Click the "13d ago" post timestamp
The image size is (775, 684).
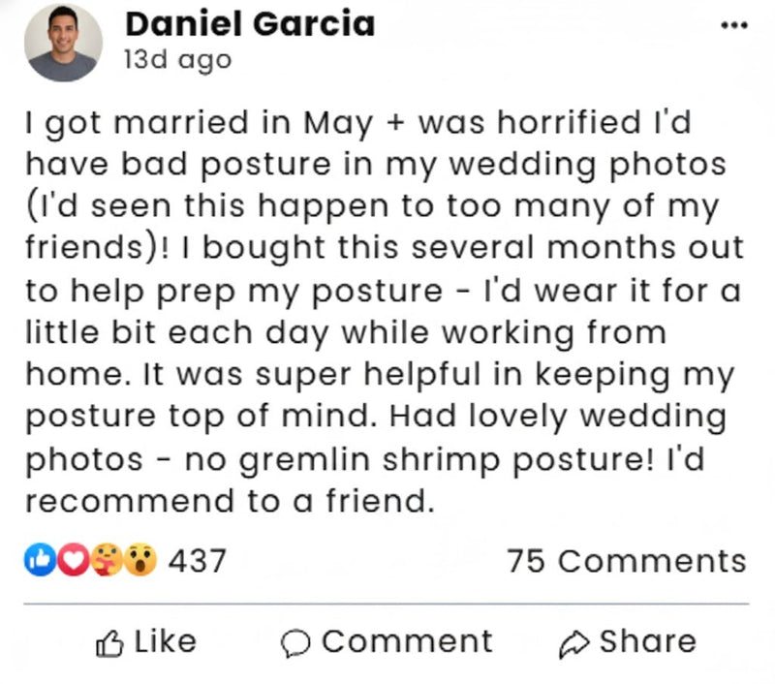pyautogui.click(x=177, y=59)
